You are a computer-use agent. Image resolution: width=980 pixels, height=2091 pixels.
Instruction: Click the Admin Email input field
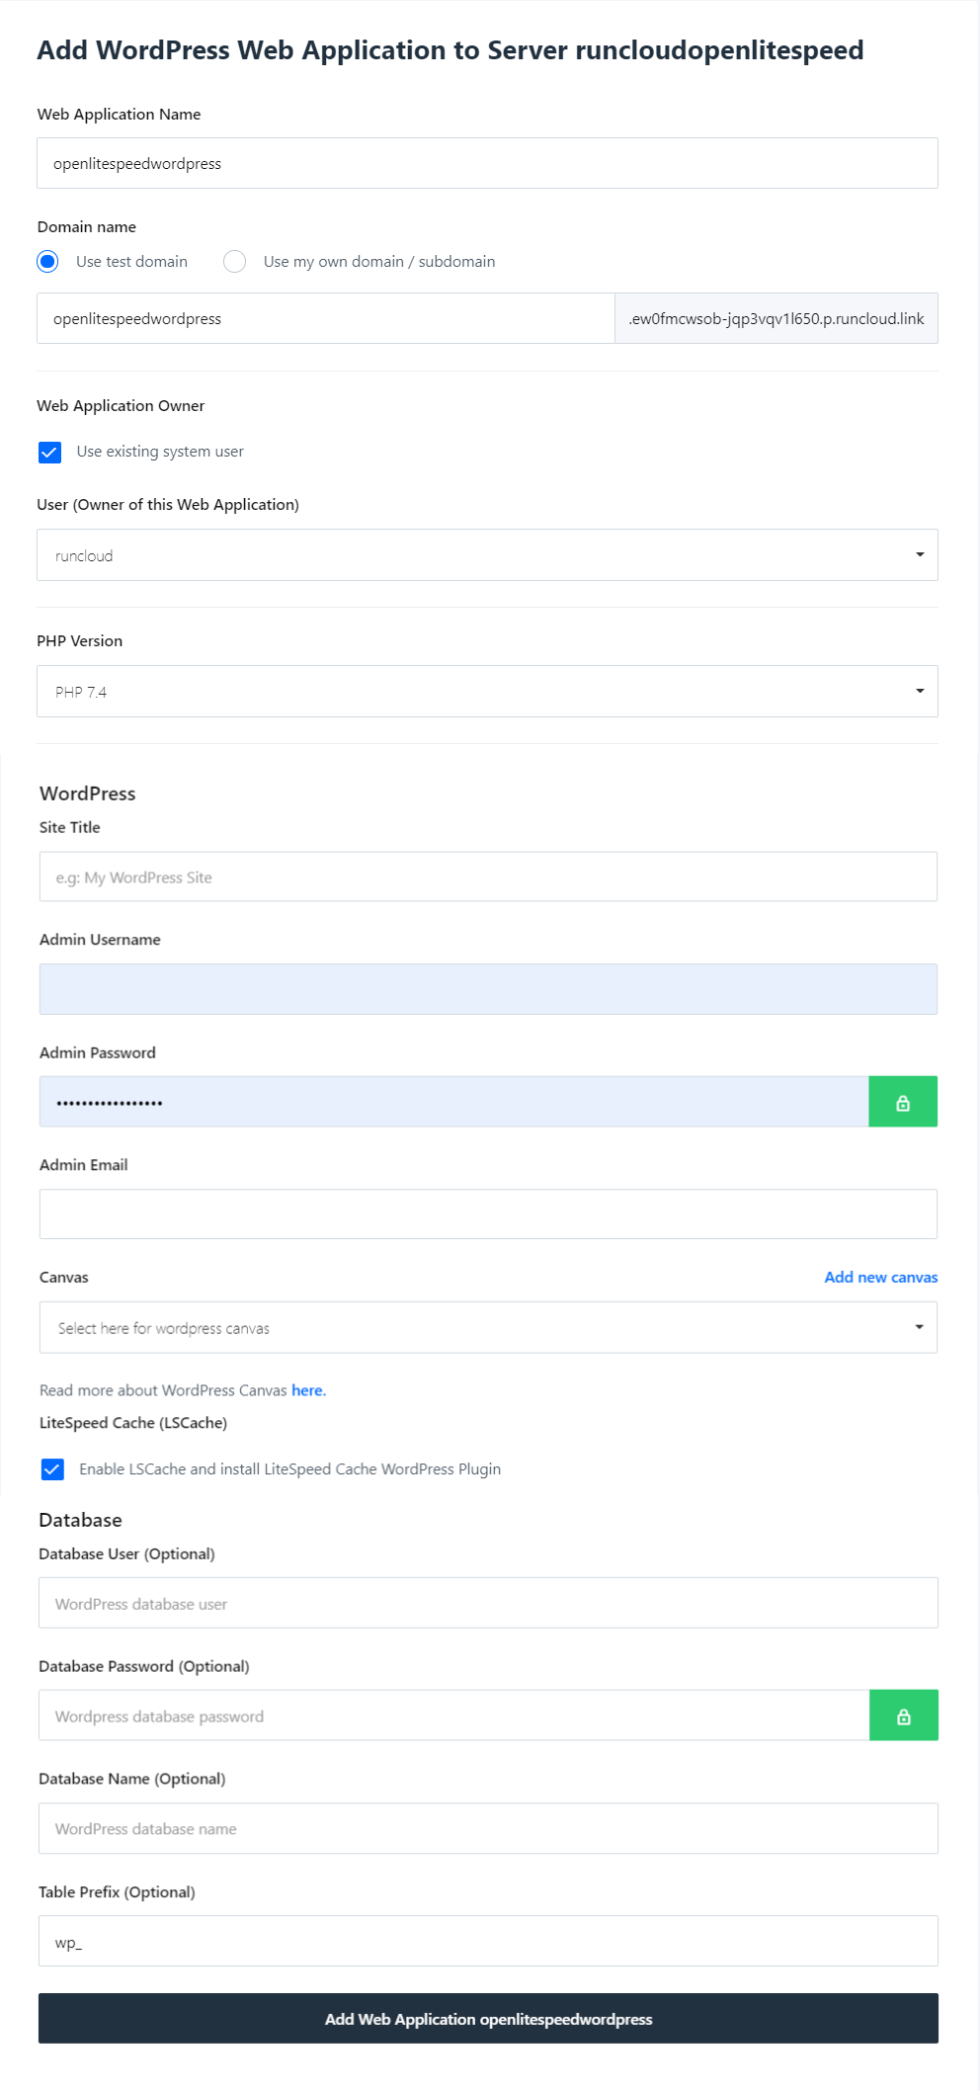(488, 1214)
